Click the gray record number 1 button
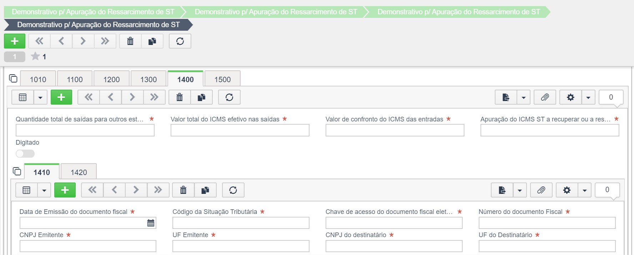Screen dimensions: 634x255 pos(15,56)
